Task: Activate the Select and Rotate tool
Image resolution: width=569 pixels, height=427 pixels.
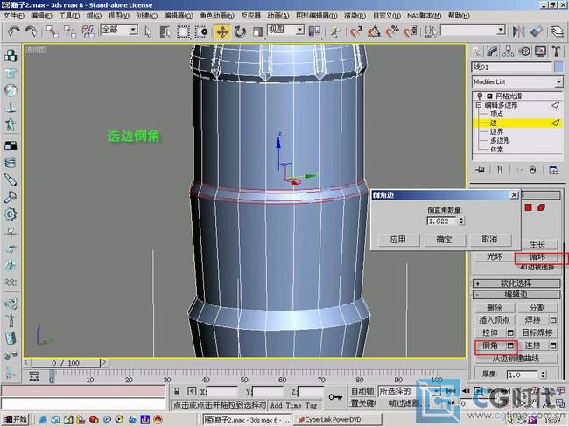Action: coord(240,31)
